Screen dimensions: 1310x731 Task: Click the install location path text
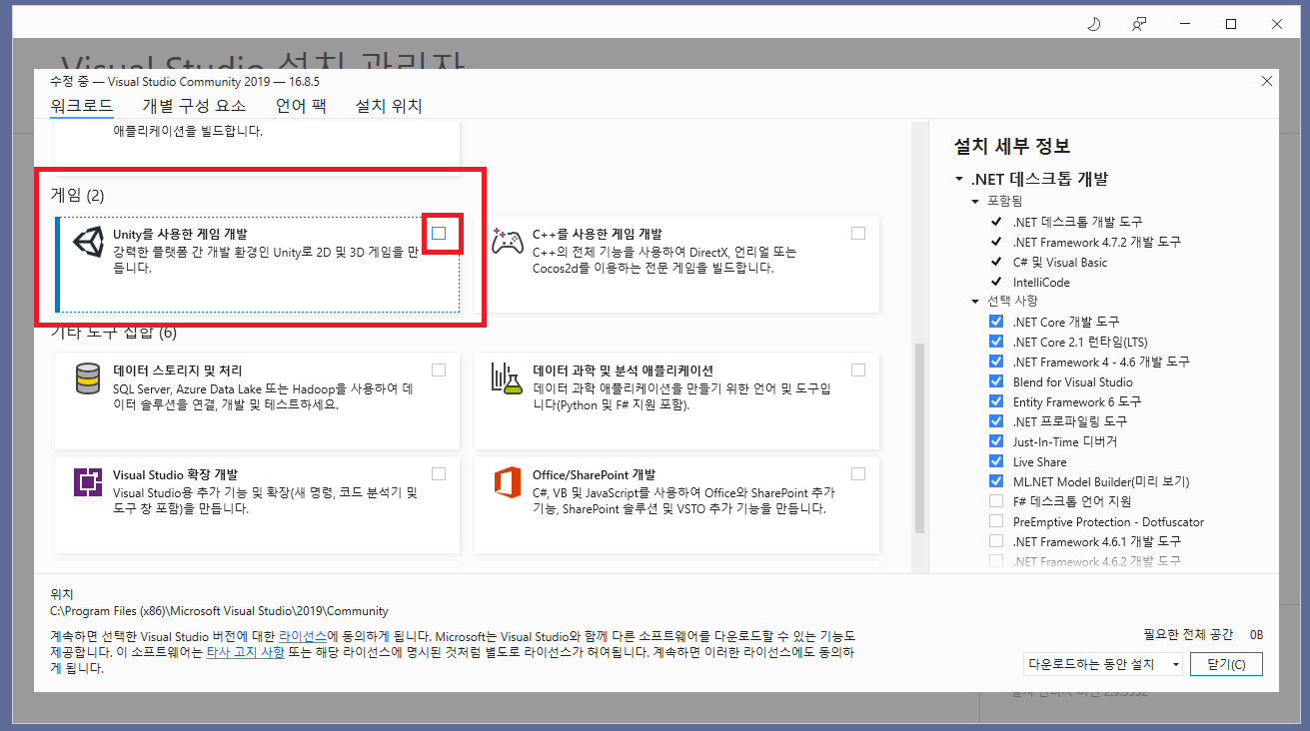pyautogui.click(x=219, y=611)
